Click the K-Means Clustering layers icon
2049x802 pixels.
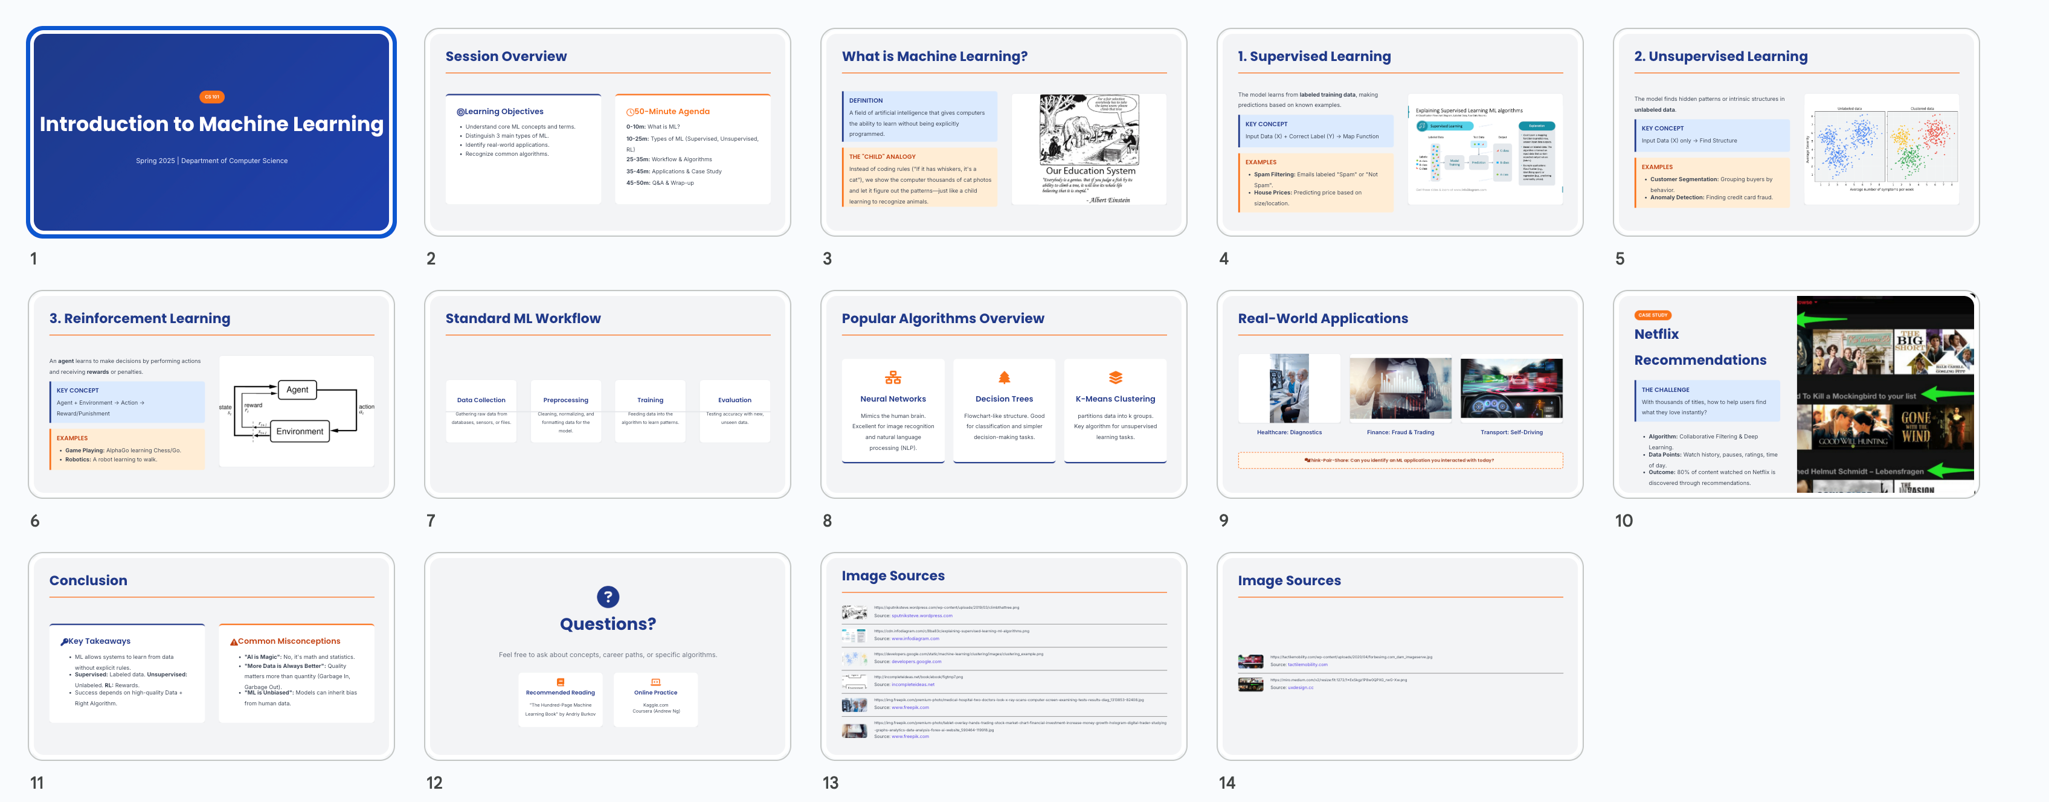(1115, 377)
